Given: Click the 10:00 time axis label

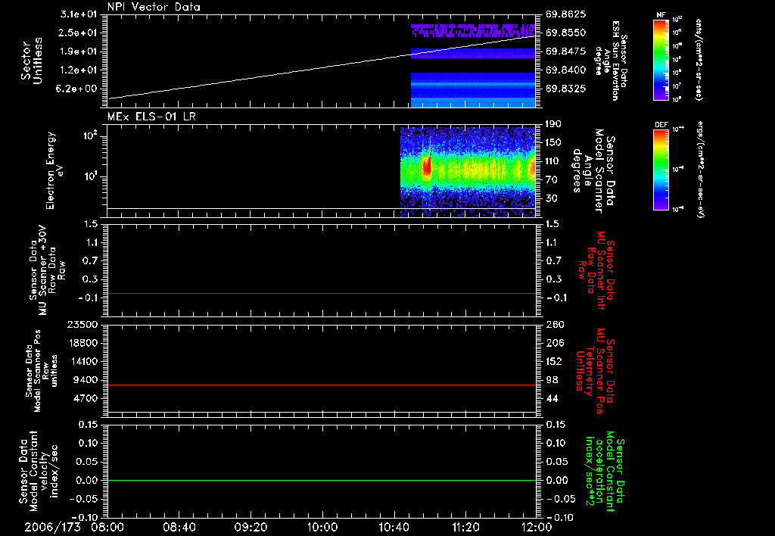Looking at the screenshot, I should point(322,527).
